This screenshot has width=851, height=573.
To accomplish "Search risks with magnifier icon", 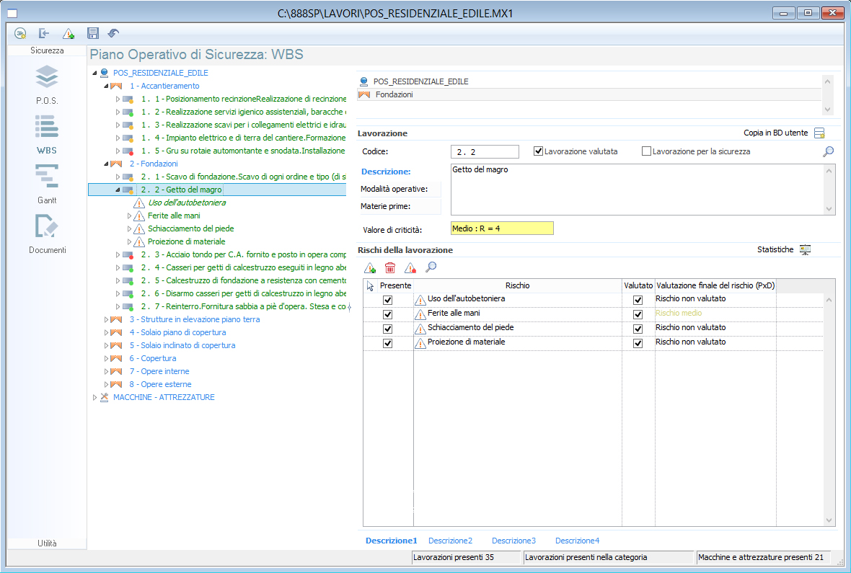I will click(x=431, y=267).
